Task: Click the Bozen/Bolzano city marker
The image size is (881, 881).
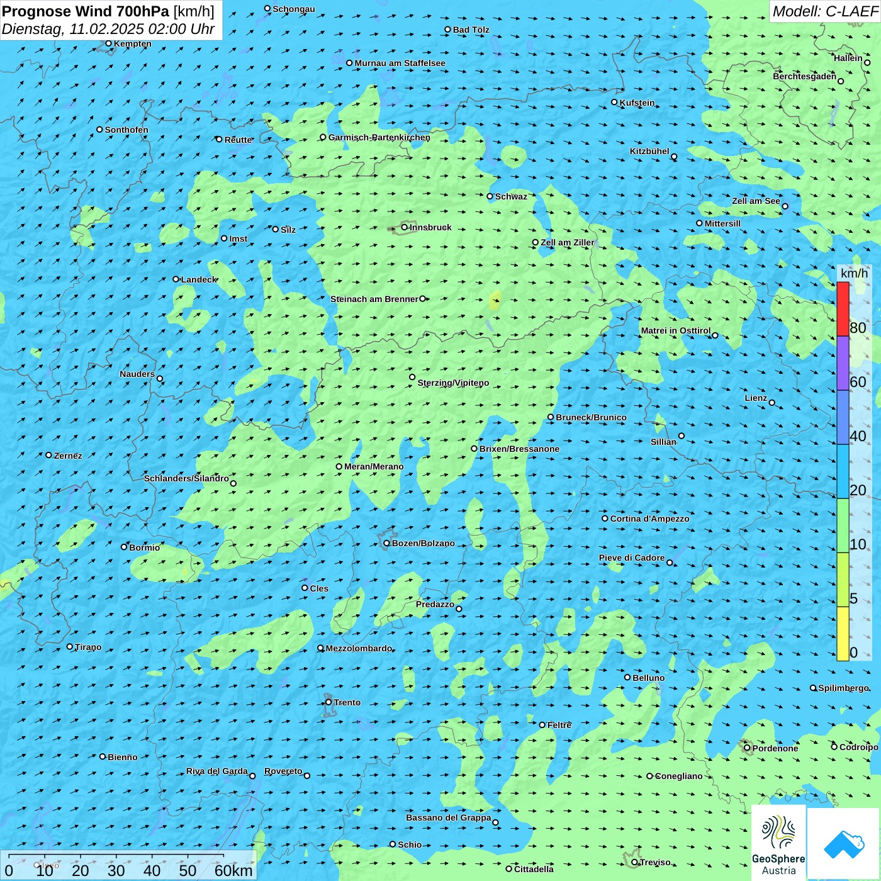Action: [387, 543]
